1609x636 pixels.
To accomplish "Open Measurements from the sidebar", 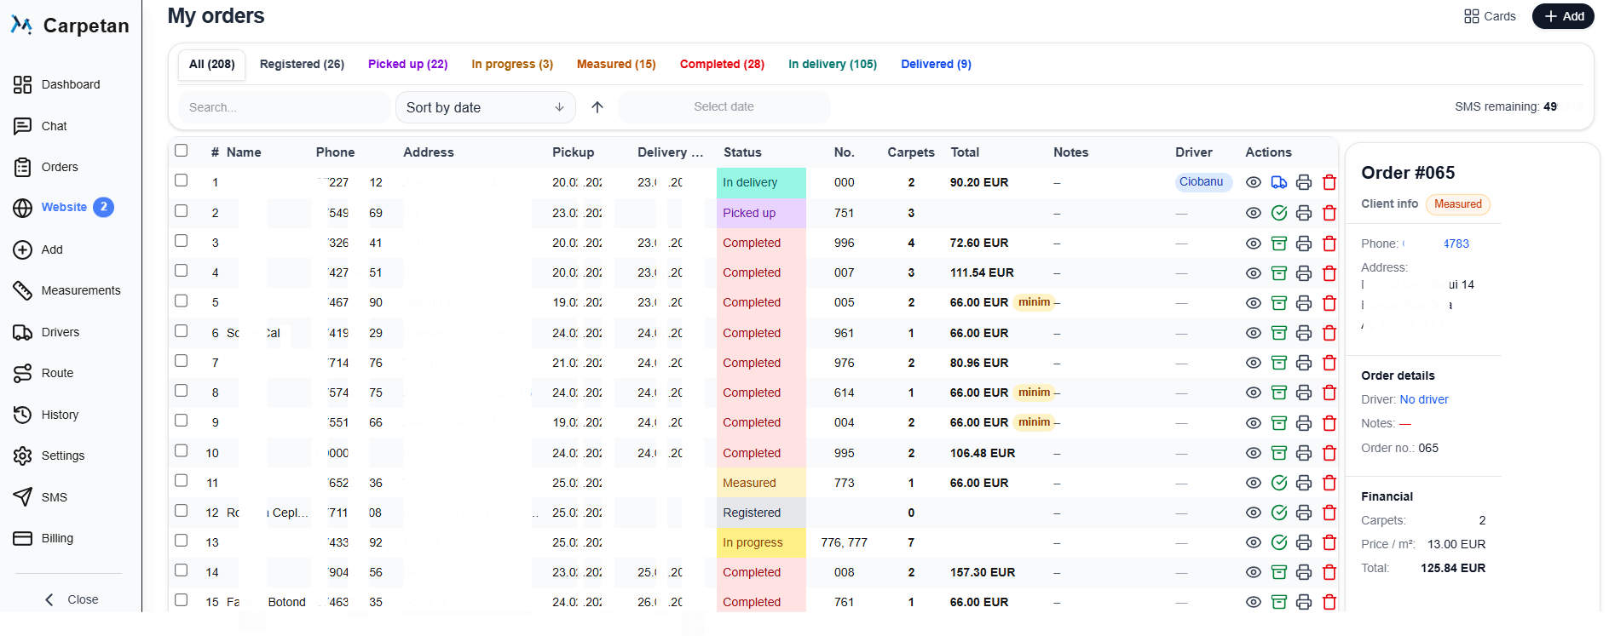I will [x=80, y=290].
